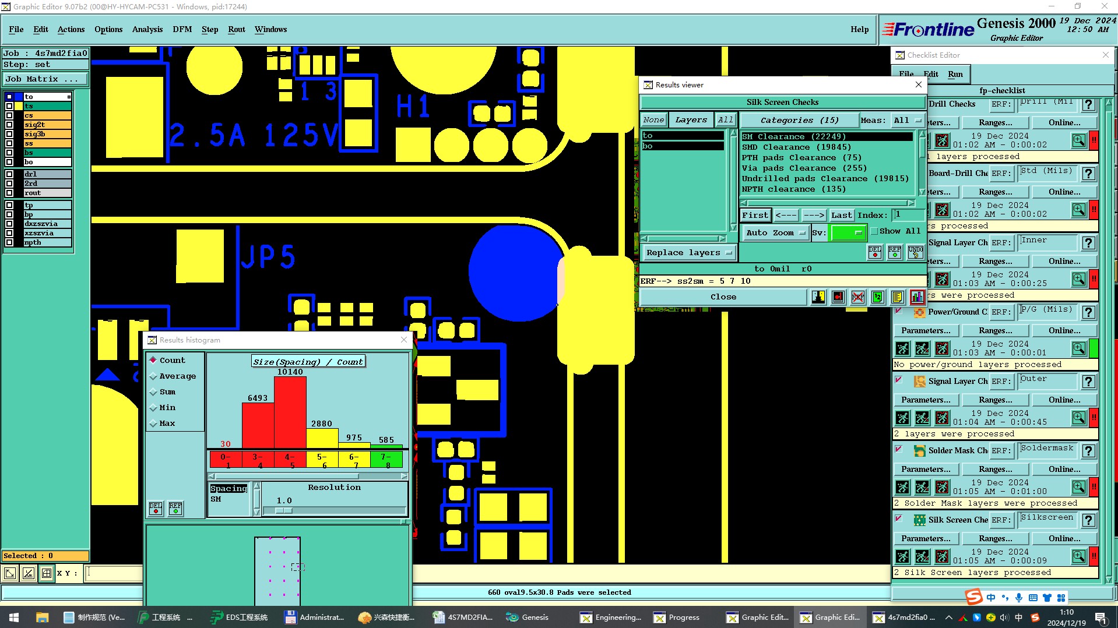Go to next result arrow button
The image size is (1118, 628).
click(x=814, y=216)
